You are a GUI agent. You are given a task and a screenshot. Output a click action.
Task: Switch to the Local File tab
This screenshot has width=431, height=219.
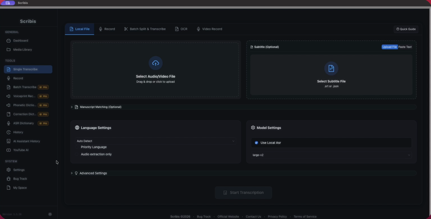[x=80, y=29]
